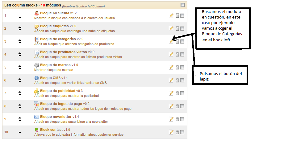Click the Bloque newsletter envelope icon
This screenshot has height=141, width=288.
37,117
